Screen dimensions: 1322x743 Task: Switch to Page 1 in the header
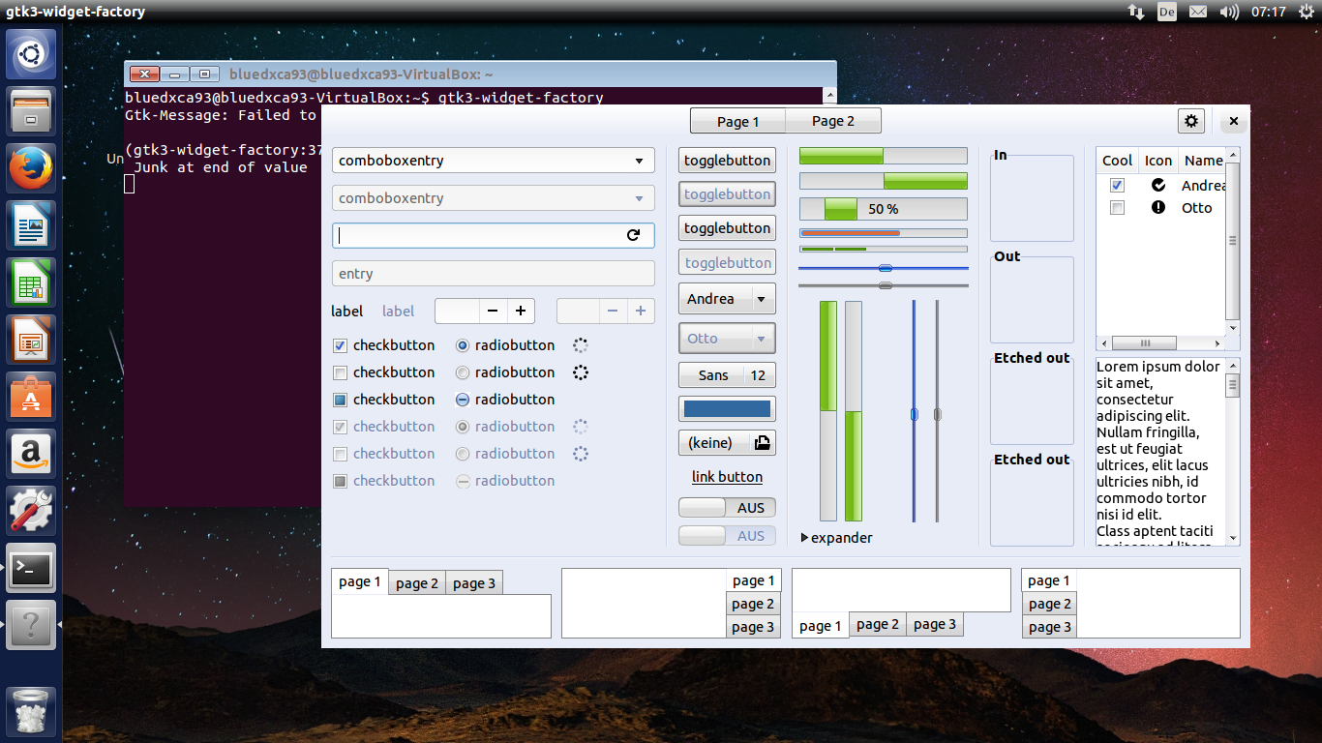click(737, 121)
